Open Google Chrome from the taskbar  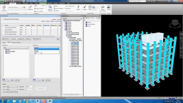coord(26,101)
